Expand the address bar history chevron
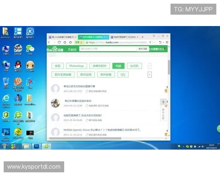220x176 pixels. click(x=154, y=42)
